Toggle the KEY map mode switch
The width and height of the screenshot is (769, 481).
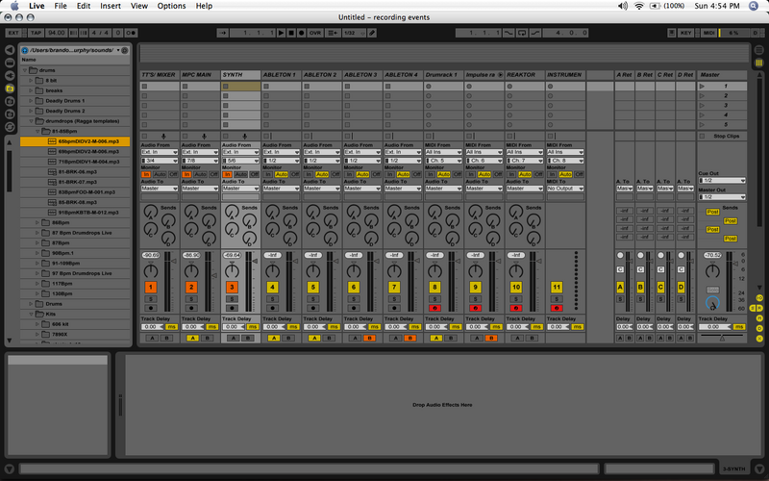coord(685,33)
